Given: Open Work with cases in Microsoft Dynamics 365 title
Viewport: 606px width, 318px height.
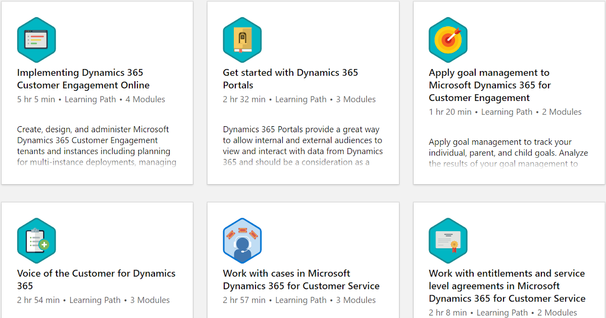Looking at the screenshot, I should coord(301,280).
